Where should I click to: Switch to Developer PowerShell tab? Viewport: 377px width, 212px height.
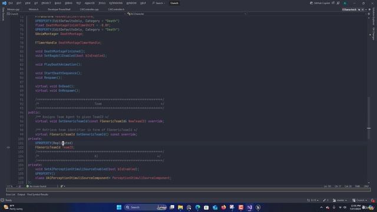(x=59, y=9)
